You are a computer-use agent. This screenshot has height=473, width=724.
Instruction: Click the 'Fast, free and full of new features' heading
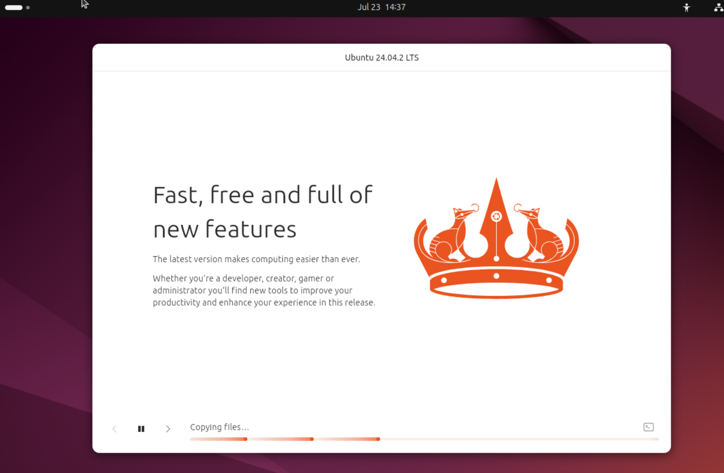click(263, 212)
